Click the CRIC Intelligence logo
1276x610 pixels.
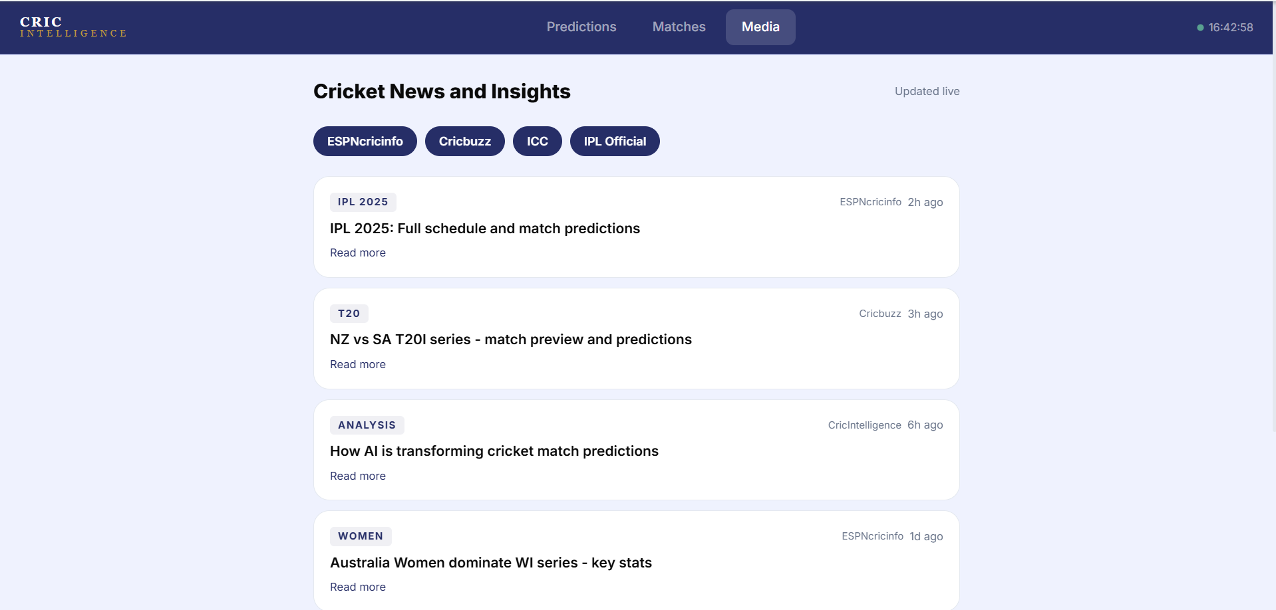click(72, 27)
